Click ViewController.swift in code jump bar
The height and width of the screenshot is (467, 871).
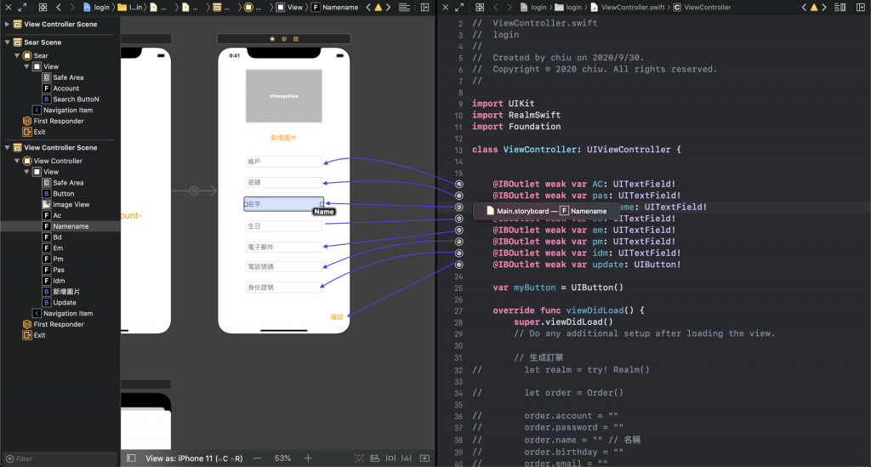[x=627, y=7]
